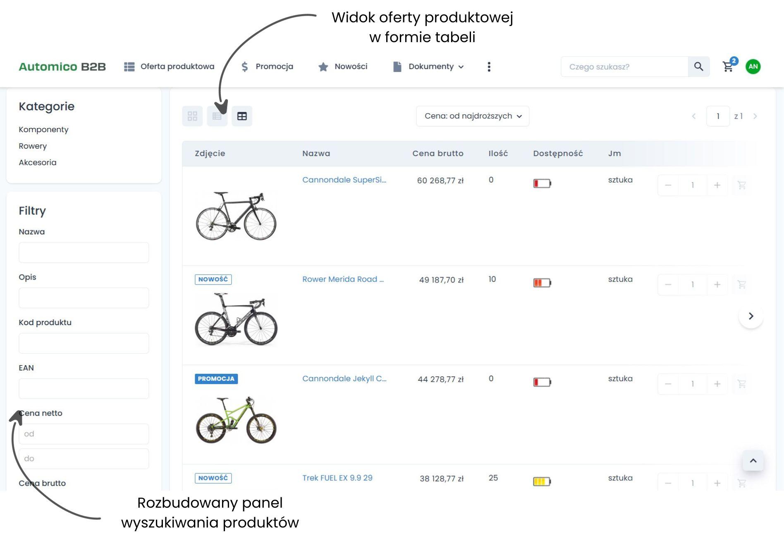Switch to list view layout

tap(217, 116)
